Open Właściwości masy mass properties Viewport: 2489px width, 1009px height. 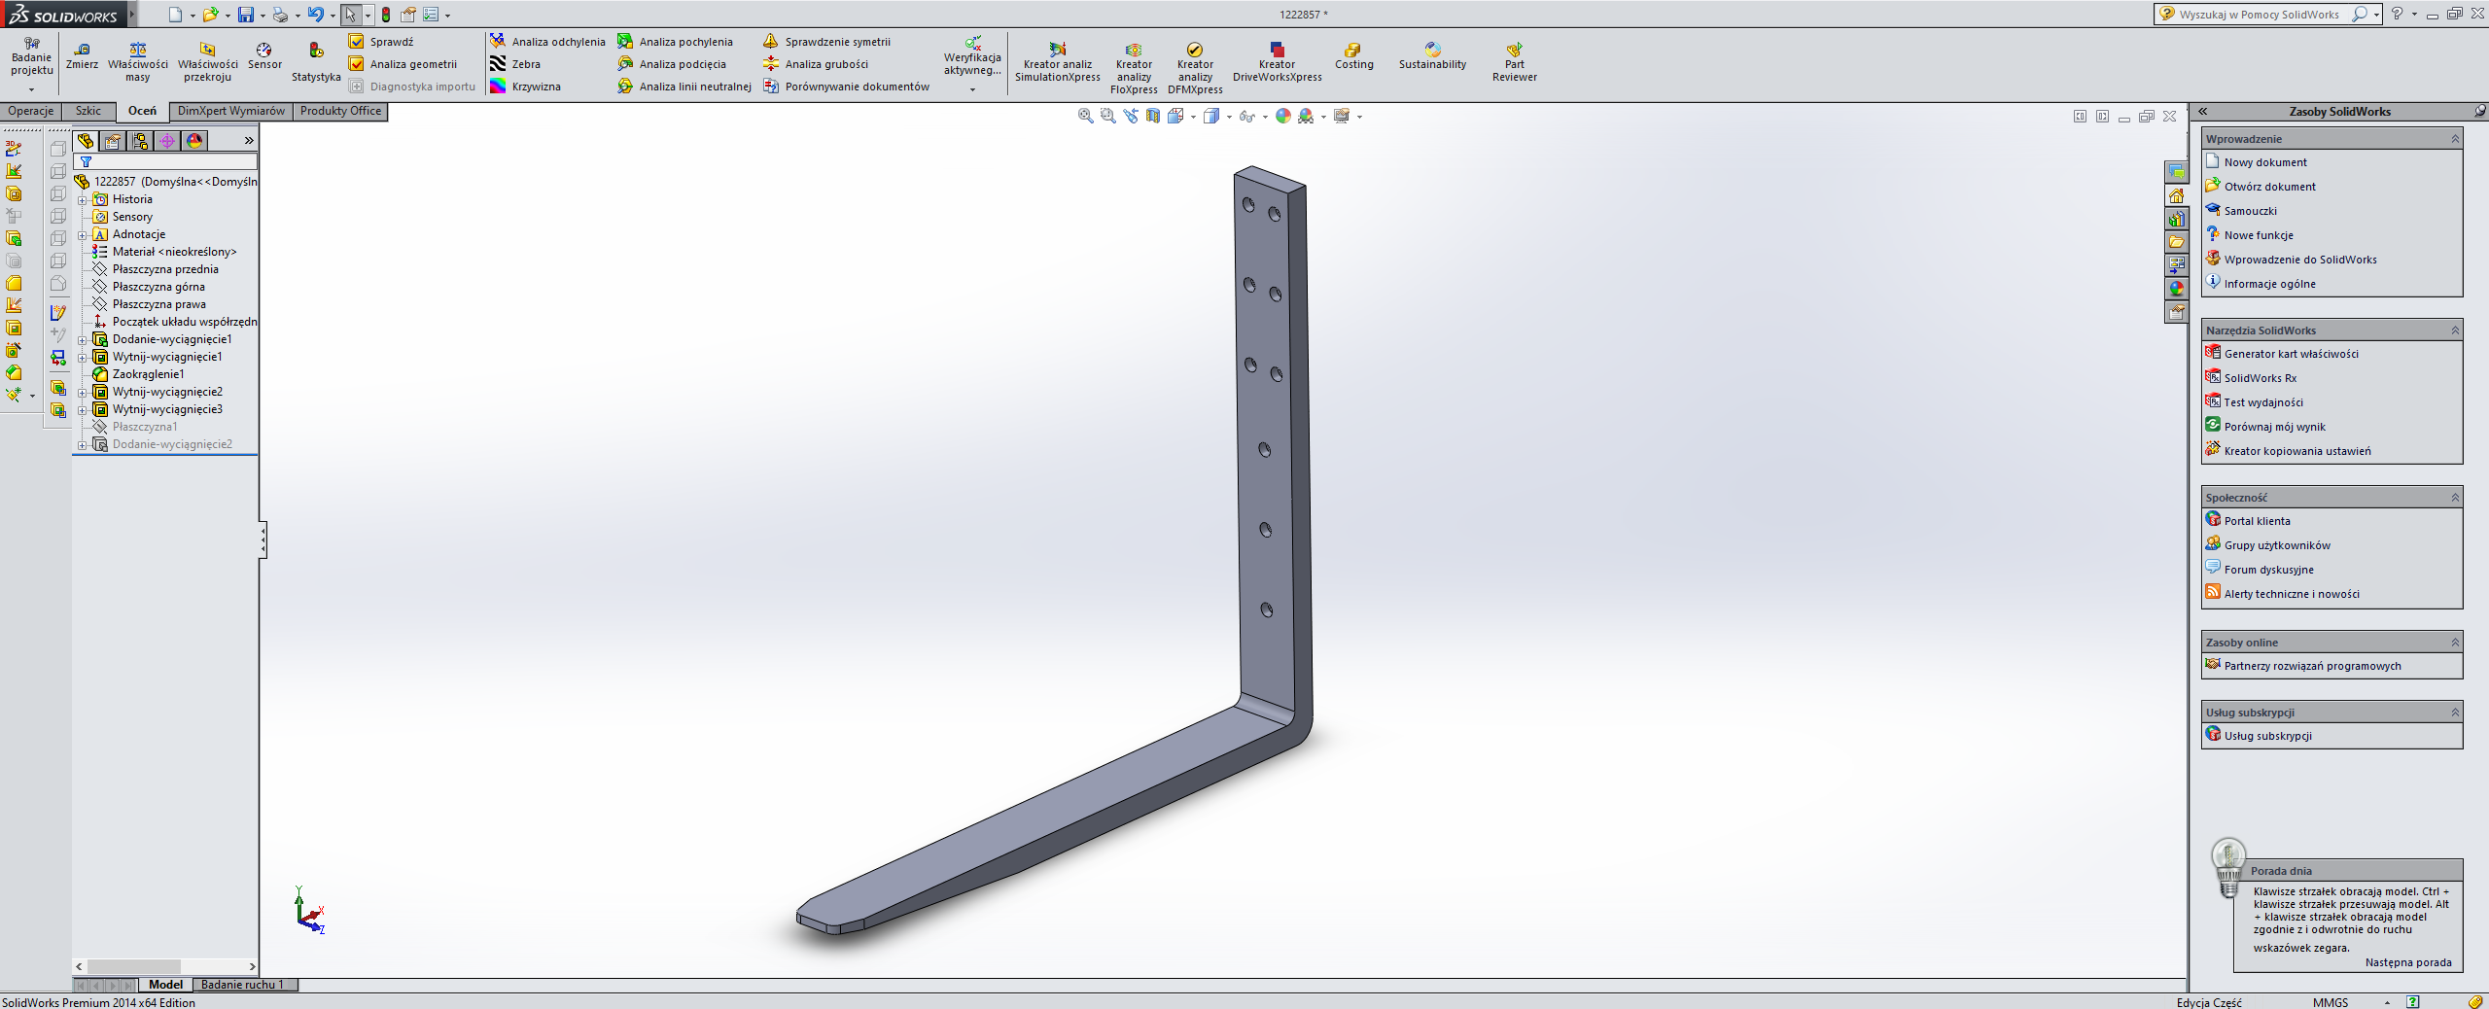137,60
